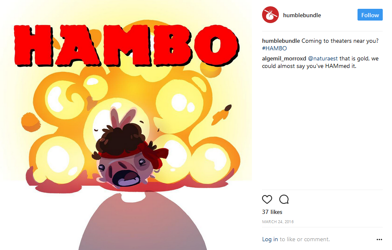This screenshot has width=392, height=250.
Task: Follow the humblebundle account
Action: coord(370,15)
